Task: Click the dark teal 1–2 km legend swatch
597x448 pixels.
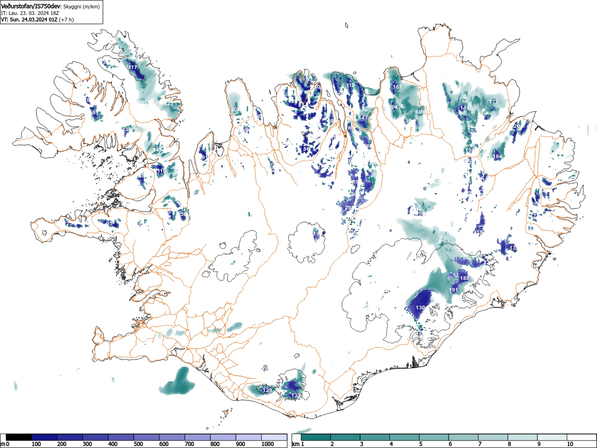Action: [x=316, y=437]
